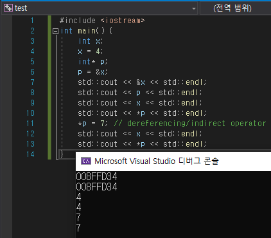Open the test project dropdown

(x=100, y=8)
